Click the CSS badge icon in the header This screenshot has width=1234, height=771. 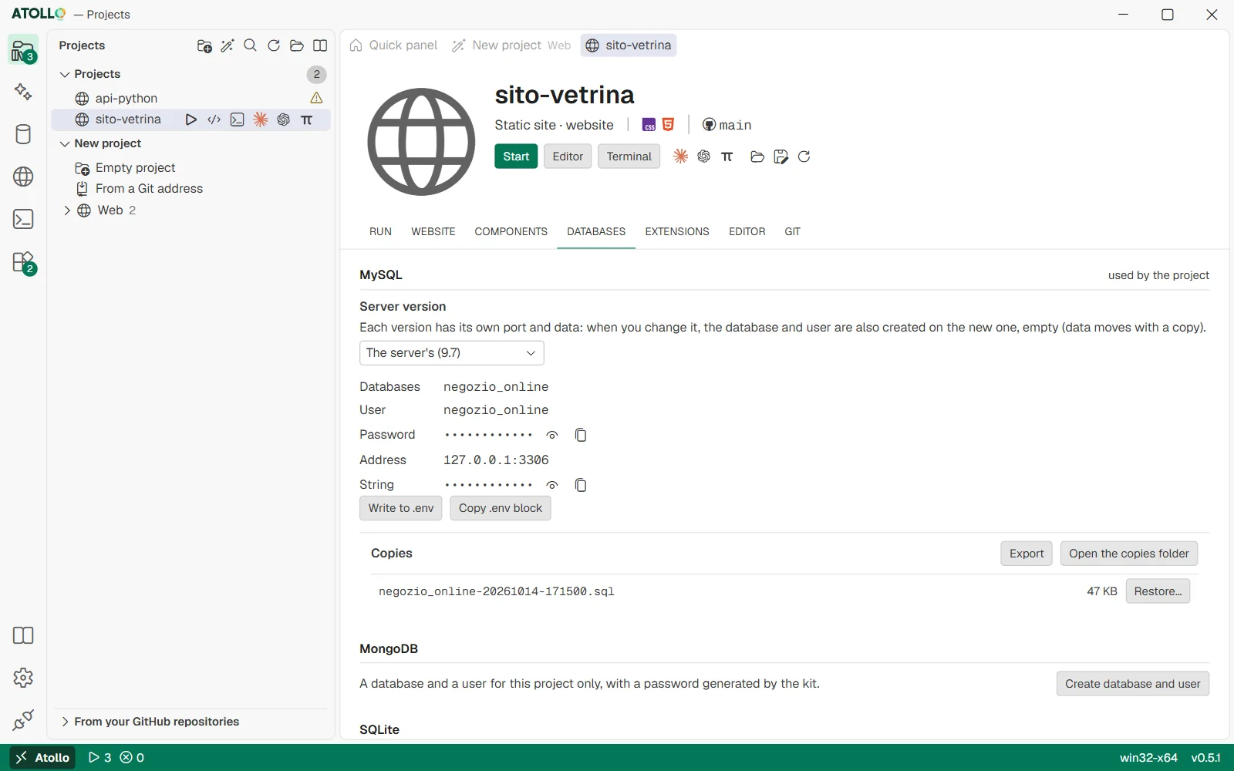(649, 125)
